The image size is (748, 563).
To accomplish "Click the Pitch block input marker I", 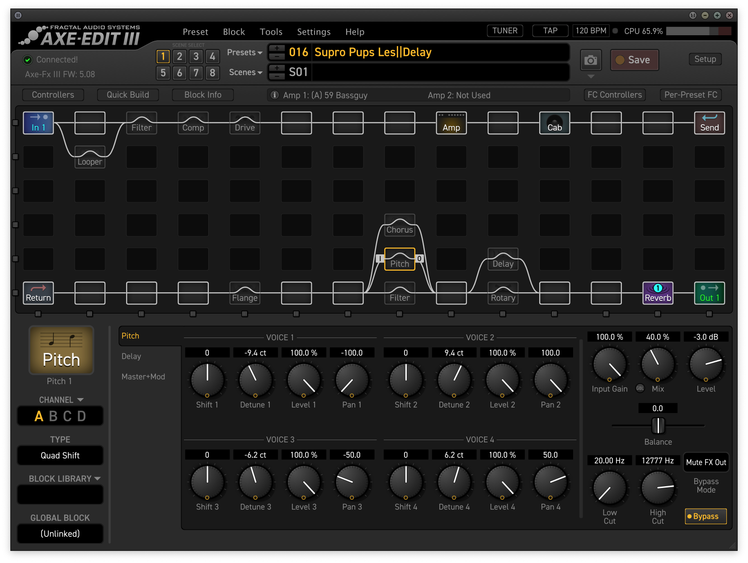I will 380,258.
